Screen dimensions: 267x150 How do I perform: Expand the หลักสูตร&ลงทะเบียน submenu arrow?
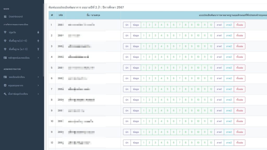[x=38, y=58]
